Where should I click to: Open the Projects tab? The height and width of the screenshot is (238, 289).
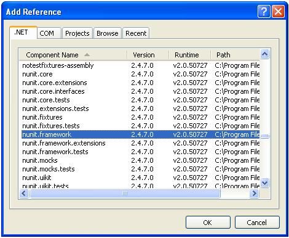77,33
